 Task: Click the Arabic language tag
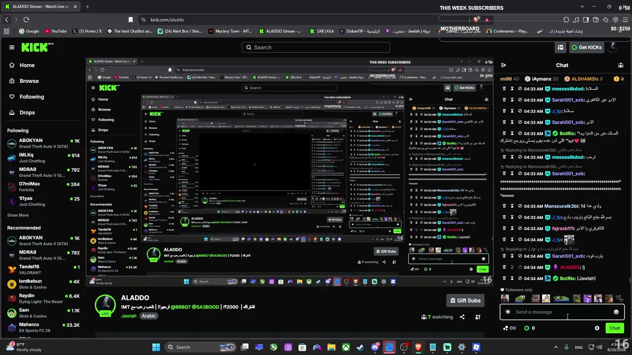tap(149, 316)
